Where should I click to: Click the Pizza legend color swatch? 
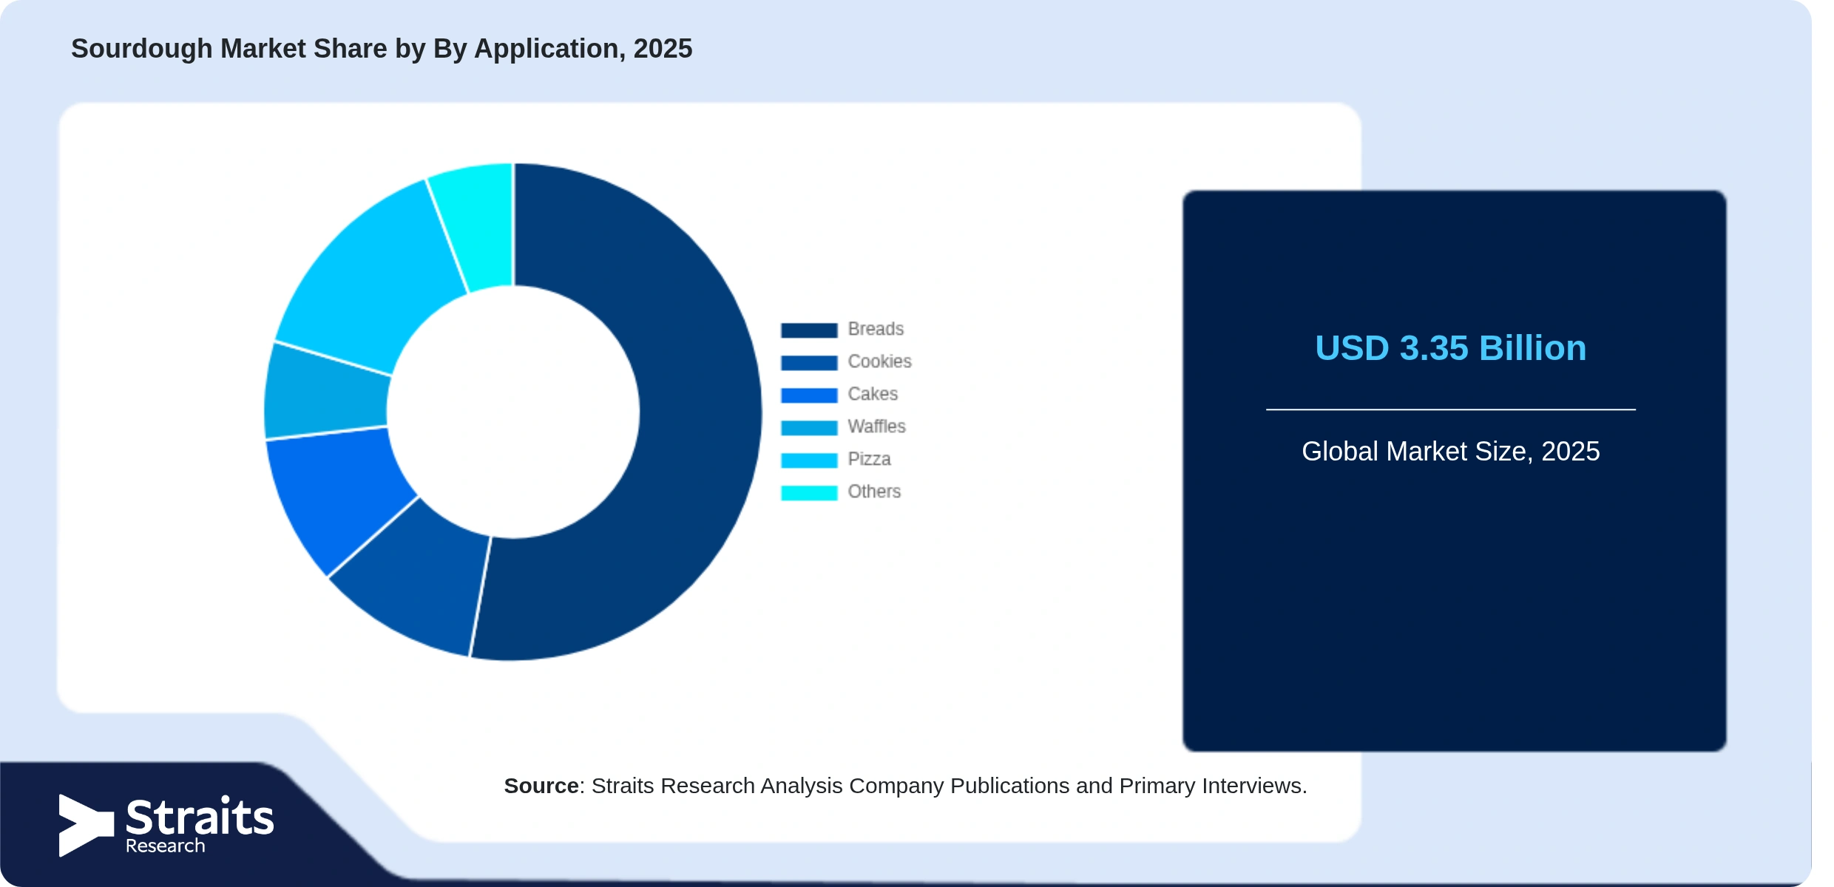[809, 460]
